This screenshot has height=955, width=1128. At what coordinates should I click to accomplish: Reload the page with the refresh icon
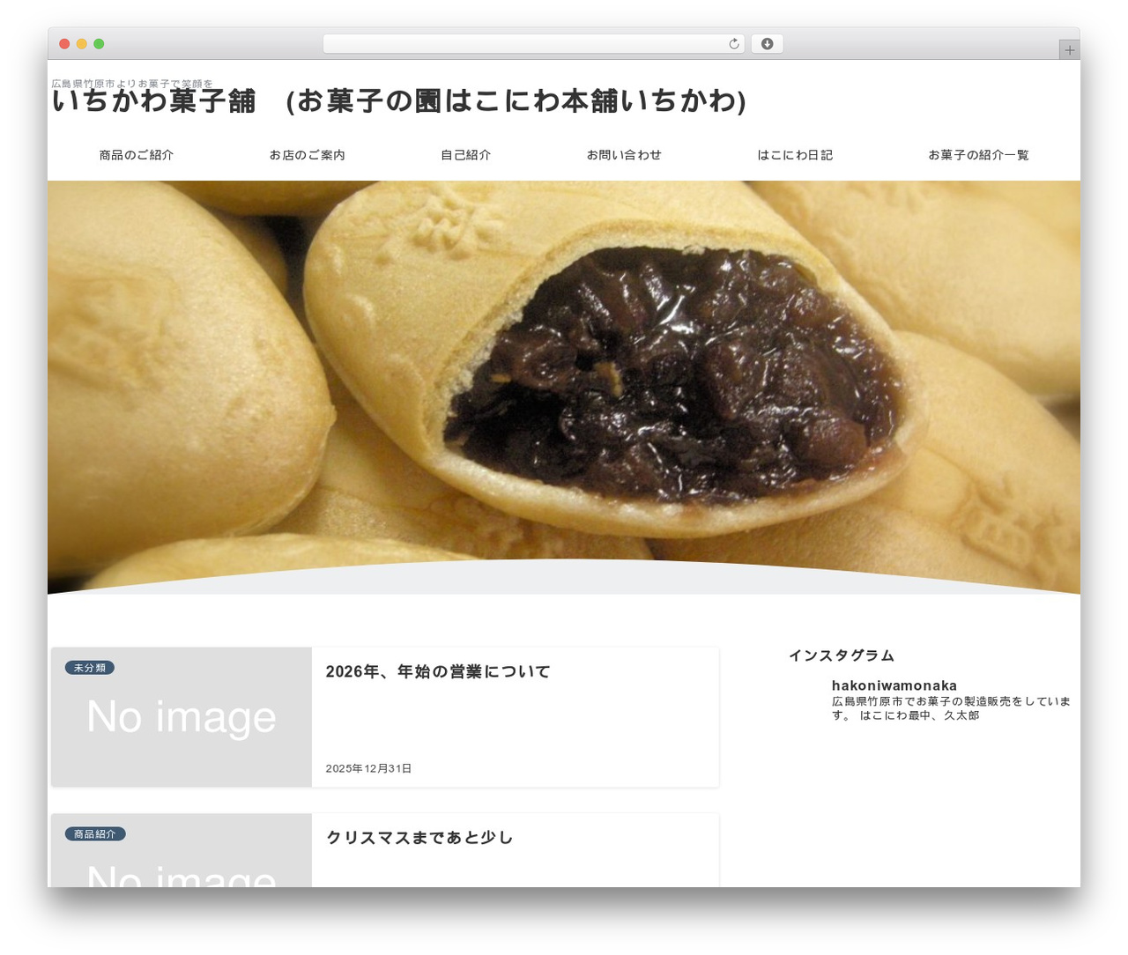tap(733, 44)
